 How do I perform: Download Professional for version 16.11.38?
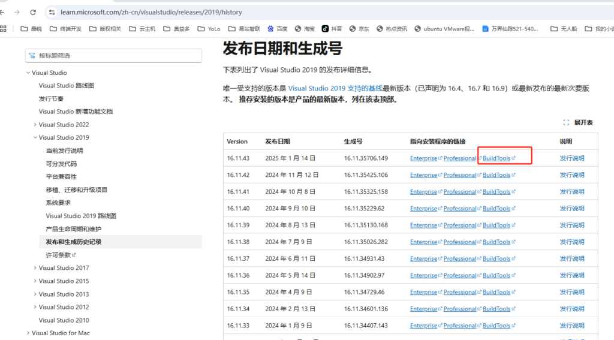[460, 242]
